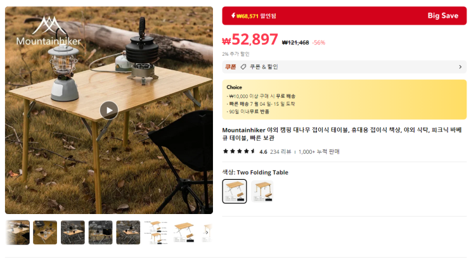
Task: Click the lightning bolt discount icon
Action: [233, 15]
